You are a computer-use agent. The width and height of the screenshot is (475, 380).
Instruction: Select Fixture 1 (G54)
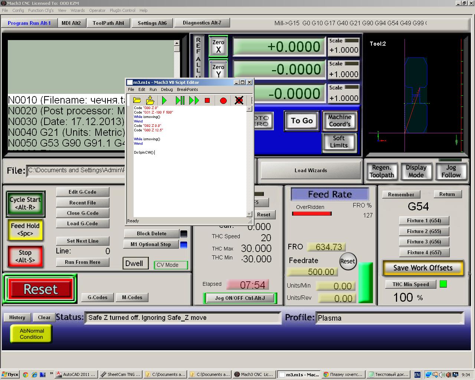click(x=424, y=220)
